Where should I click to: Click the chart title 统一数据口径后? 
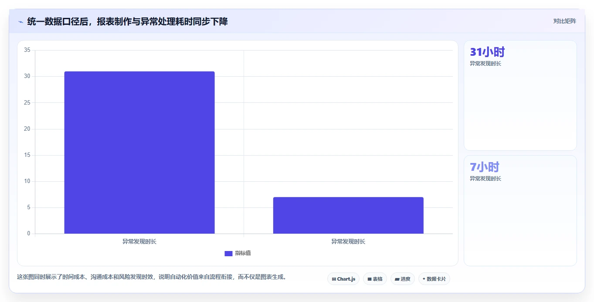pos(127,21)
